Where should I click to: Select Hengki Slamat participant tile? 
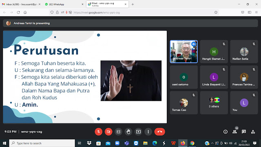coord(214,52)
